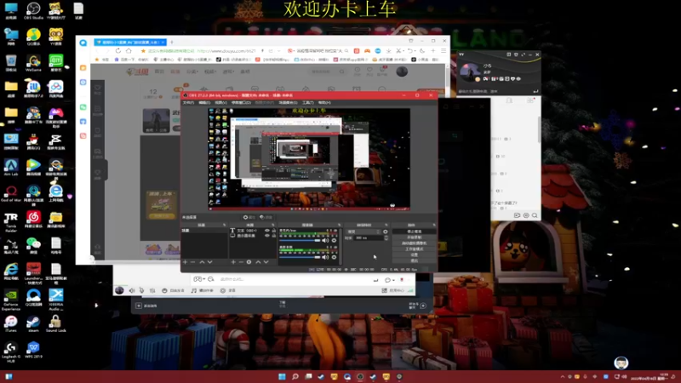Click the OBS preview canvas
The width and height of the screenshot is (681, 383).
[x=308, y=159]
